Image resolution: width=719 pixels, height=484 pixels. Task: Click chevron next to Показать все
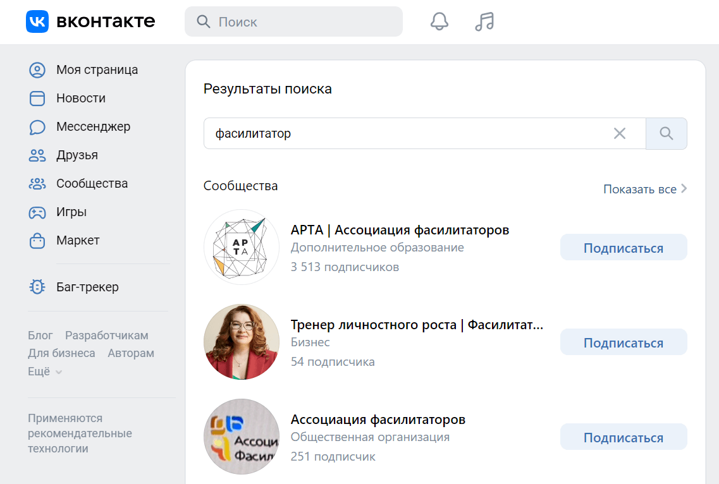coord(684,189)
